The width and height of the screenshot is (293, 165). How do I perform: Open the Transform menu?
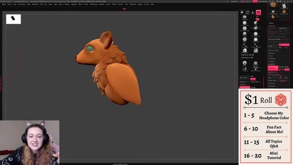pos(133,4)
